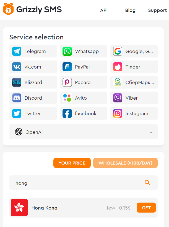Select the Discord service icon
The image size is (169, 227).
[17, 98]
